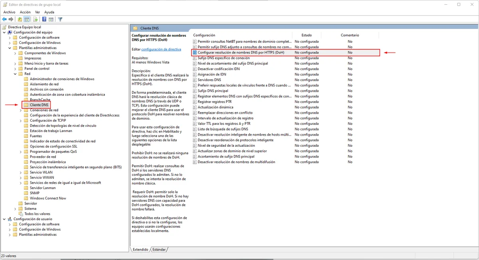479x260 pixels.
Task: Click the policy icon for Asignación de IDN
Action: [195, 74]
